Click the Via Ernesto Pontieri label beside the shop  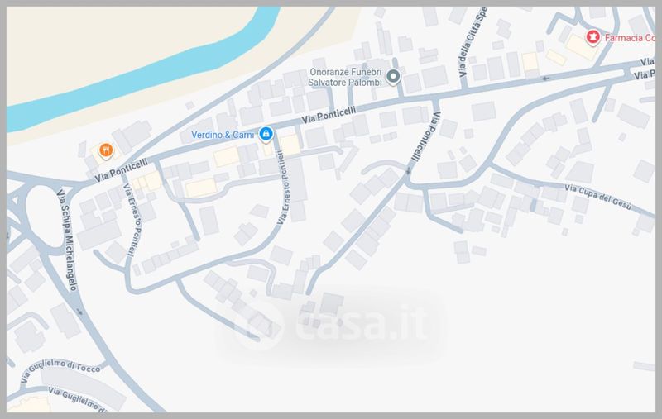(x=284, y=187)
